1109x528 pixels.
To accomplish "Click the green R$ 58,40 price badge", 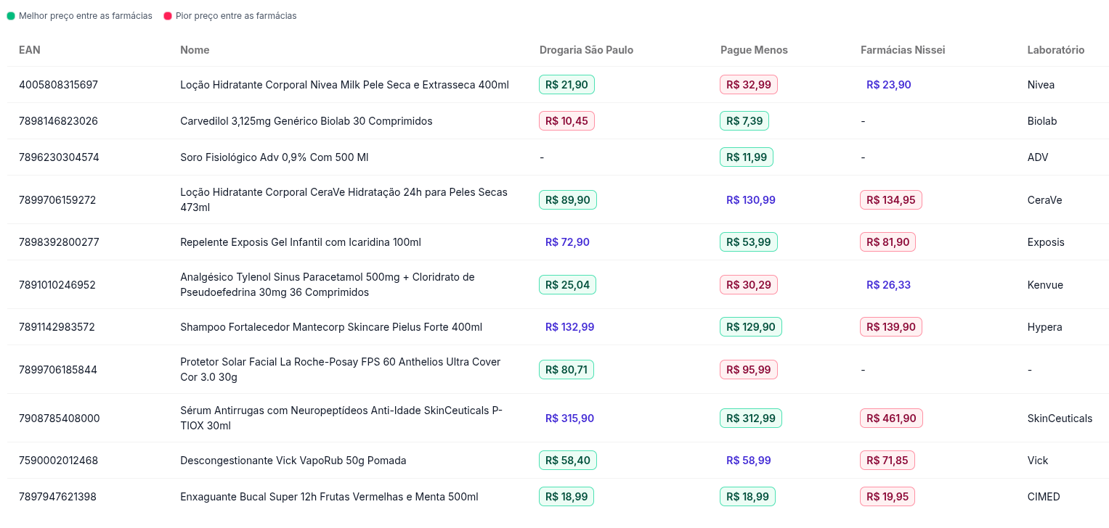I will pyautogui.click(x=568, y=461).
